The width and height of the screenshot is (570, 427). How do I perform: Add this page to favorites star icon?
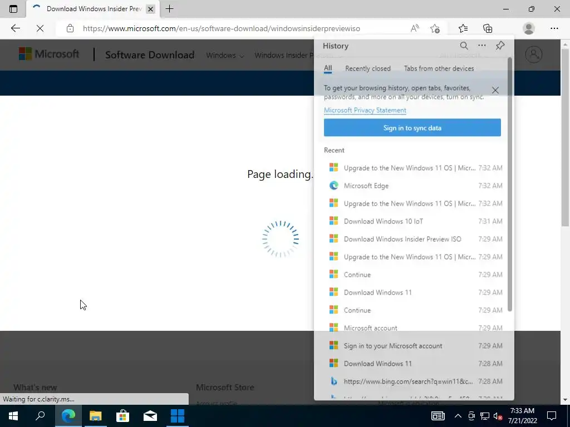click(x=435, y=28)
